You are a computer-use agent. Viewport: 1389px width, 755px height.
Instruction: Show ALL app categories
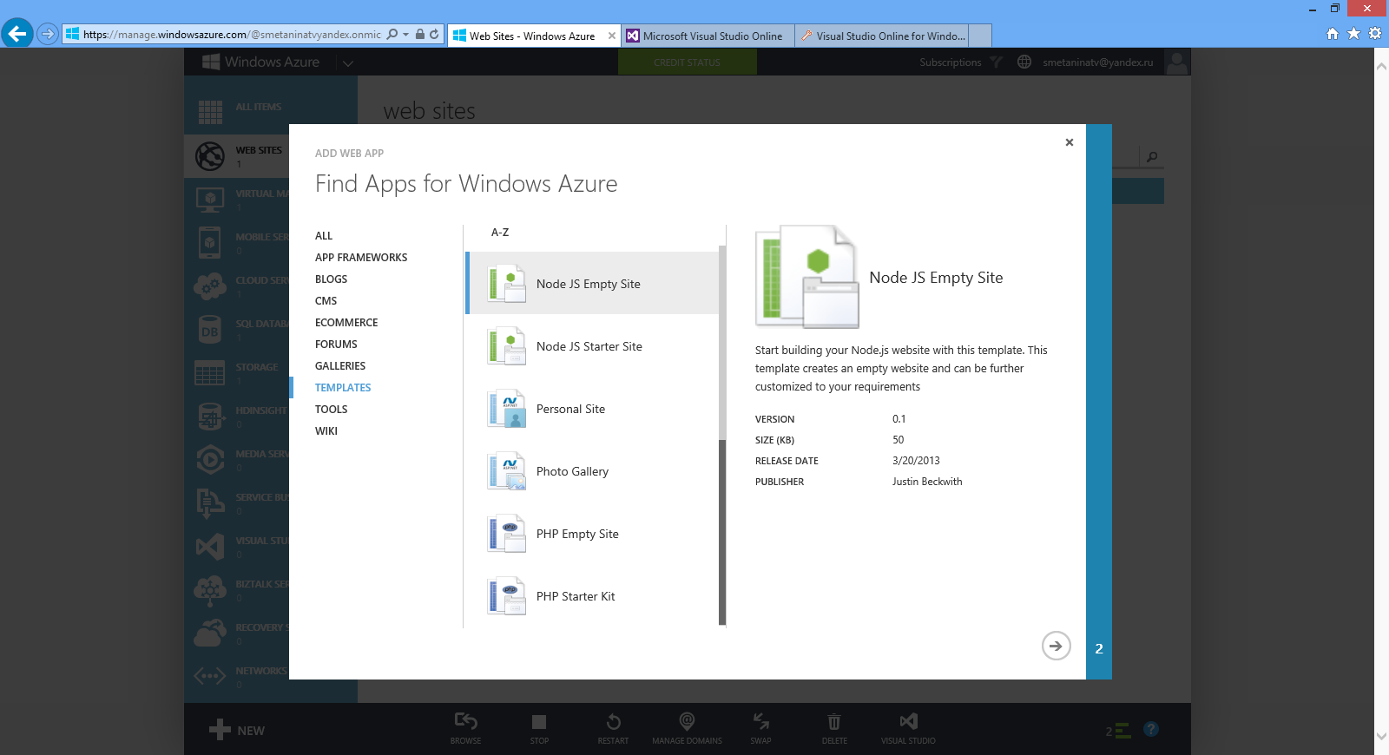[324, 236]
